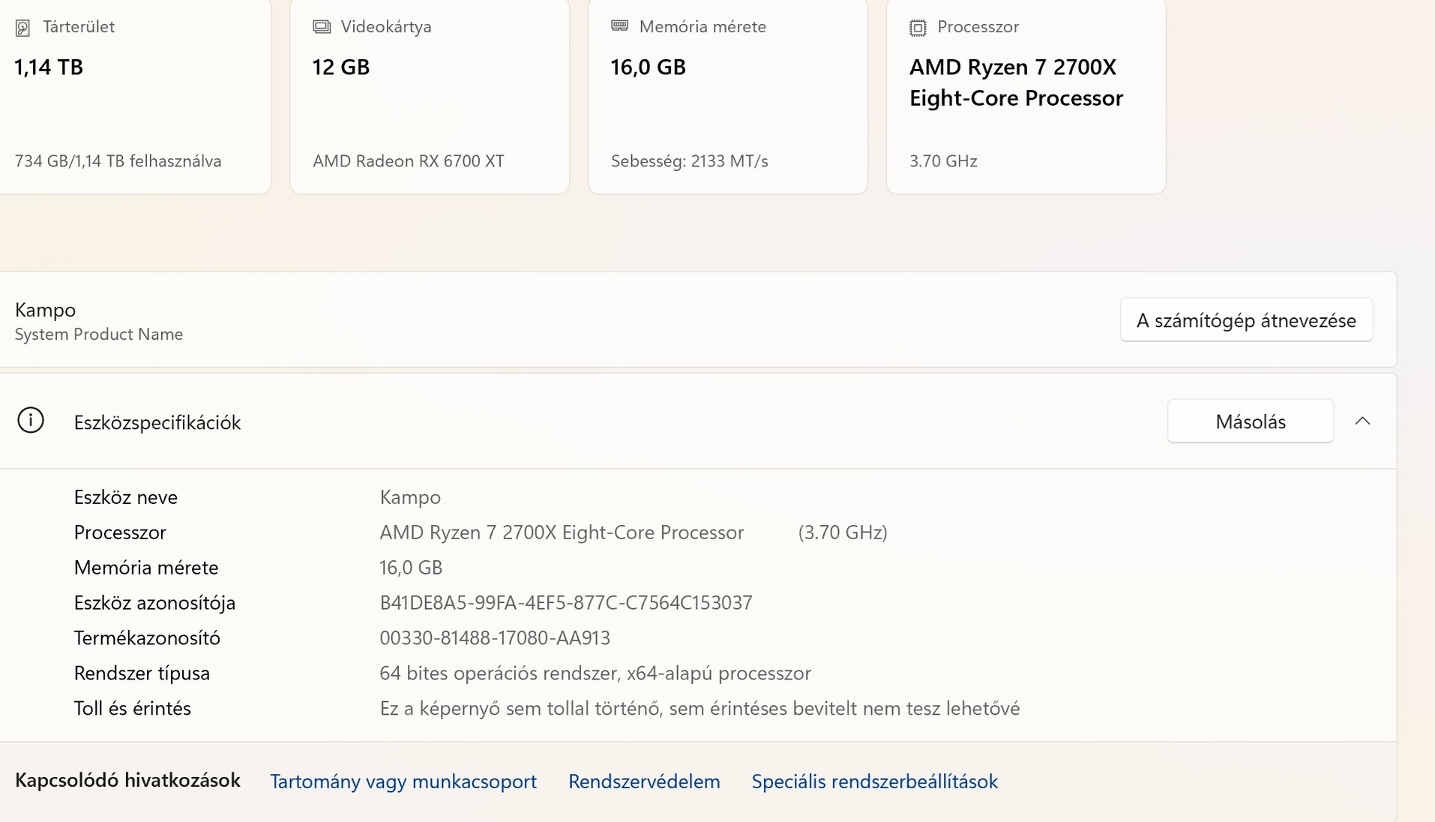Click the graphics card icon beside Videokártya

click(322, 27)
